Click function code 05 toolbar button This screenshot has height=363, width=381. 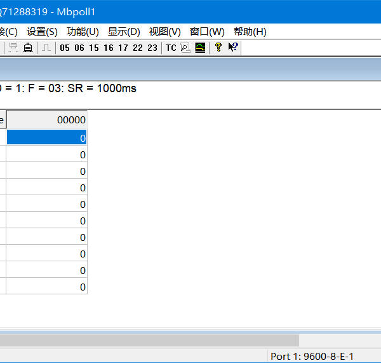coord(65,48)
